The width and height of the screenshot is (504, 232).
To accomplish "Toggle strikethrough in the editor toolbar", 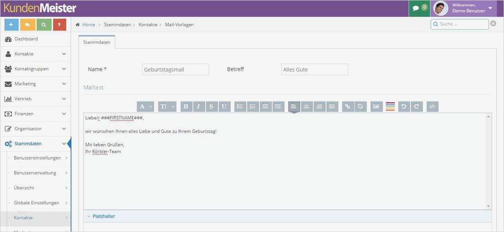I will (x=211, y=106).
